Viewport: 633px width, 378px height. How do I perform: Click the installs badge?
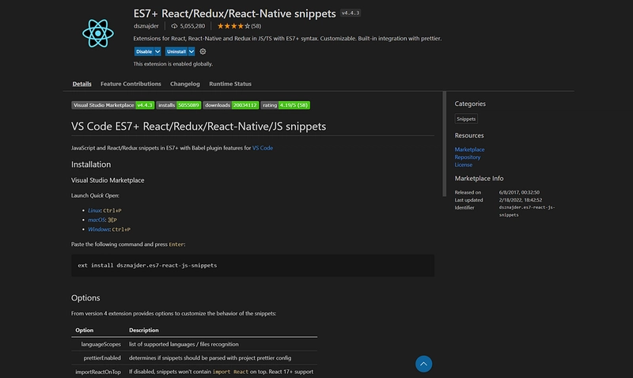coord(179,105)
